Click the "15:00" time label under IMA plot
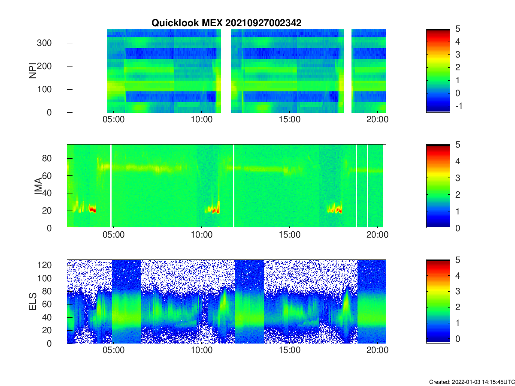Viewport: 515px width, 386px height. [x=290, y=236]
